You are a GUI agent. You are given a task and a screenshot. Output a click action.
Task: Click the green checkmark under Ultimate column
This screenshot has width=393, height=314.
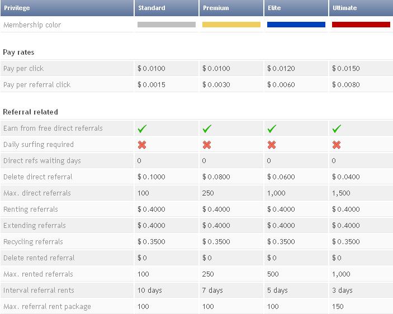pos(337,129)
